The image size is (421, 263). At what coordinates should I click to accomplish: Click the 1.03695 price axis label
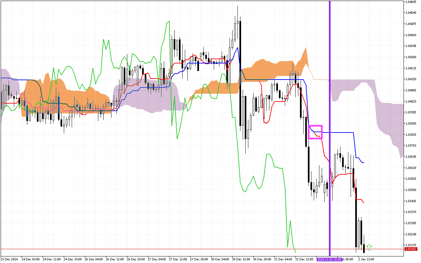(x=411, y=157)
